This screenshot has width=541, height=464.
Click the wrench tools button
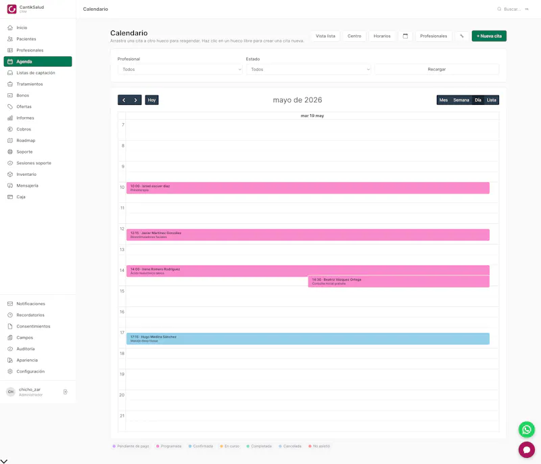(x=462, y=36)
